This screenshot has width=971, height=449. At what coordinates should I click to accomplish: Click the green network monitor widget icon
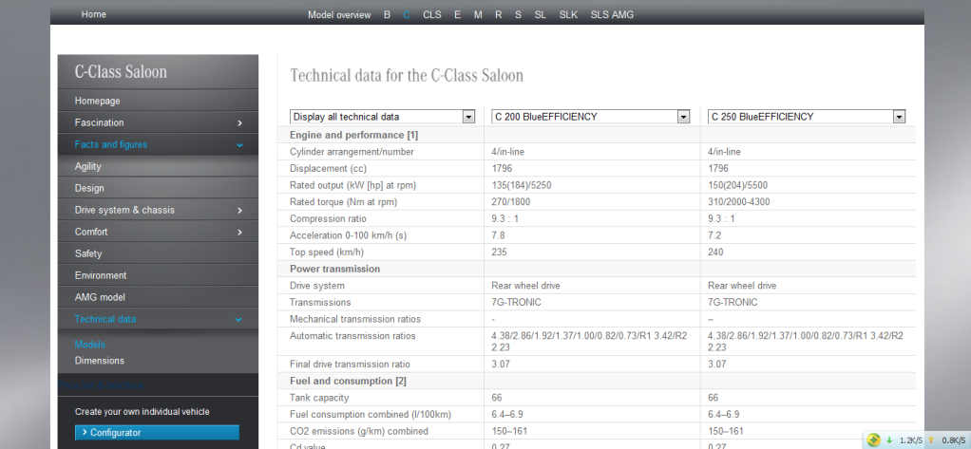(x=873, y=440)
